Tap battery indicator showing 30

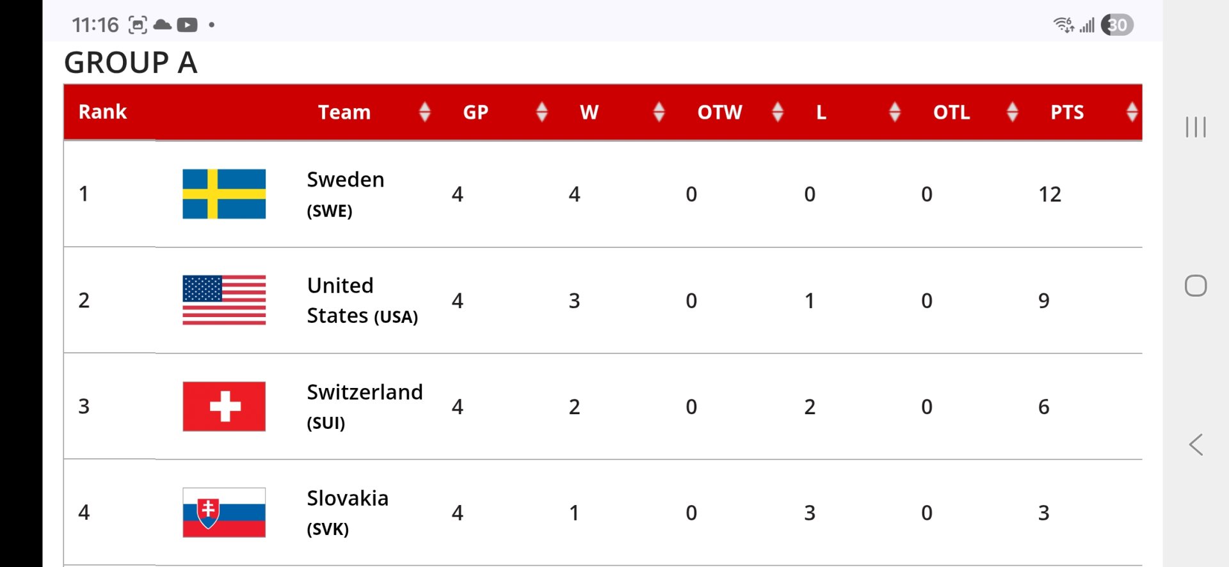pyautogui.click(x=1117, y=25)
